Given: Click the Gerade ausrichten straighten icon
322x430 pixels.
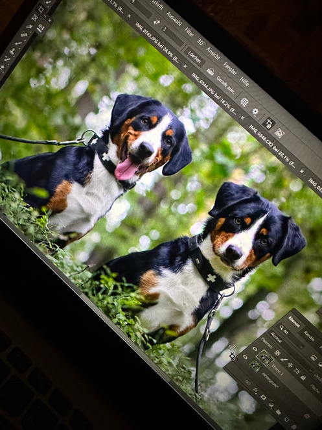Looking at the screenshot, I should pos(210,71).
